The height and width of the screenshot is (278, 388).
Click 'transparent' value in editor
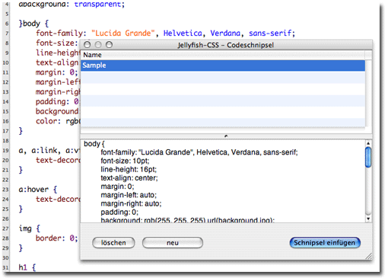tap(97, 5)
